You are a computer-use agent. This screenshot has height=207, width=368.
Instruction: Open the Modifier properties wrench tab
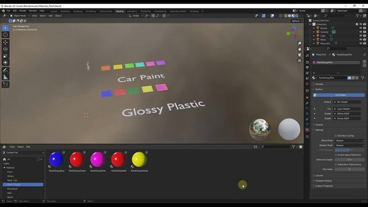[x=307, y=103]
